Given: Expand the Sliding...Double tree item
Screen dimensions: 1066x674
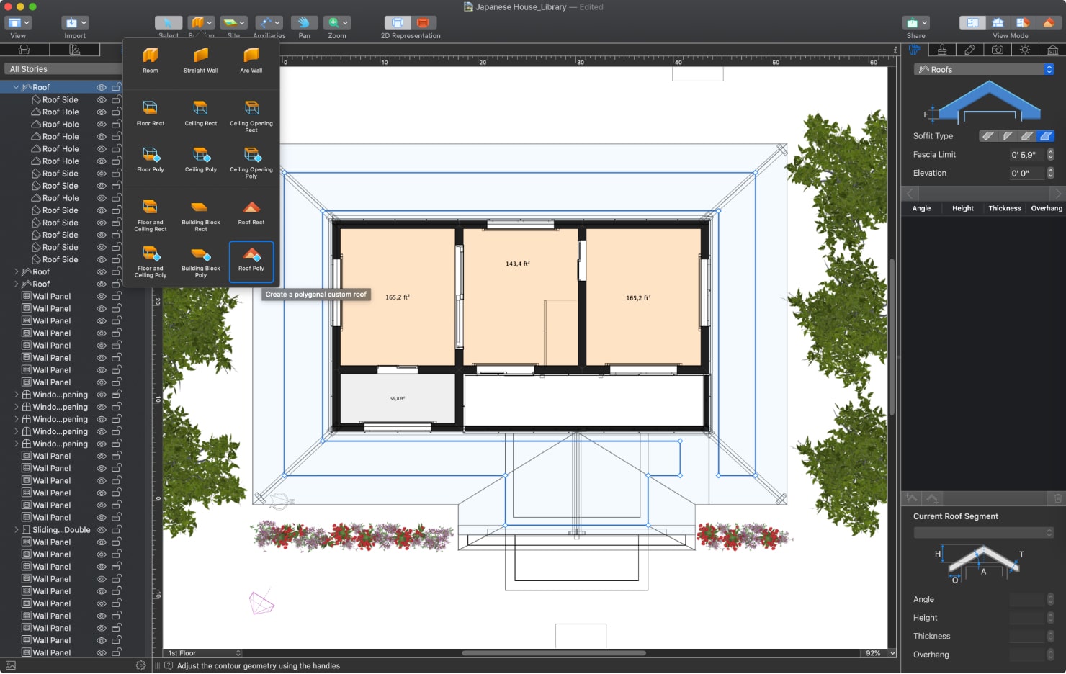Looking at the screenshot, I should tap(16, 529).
